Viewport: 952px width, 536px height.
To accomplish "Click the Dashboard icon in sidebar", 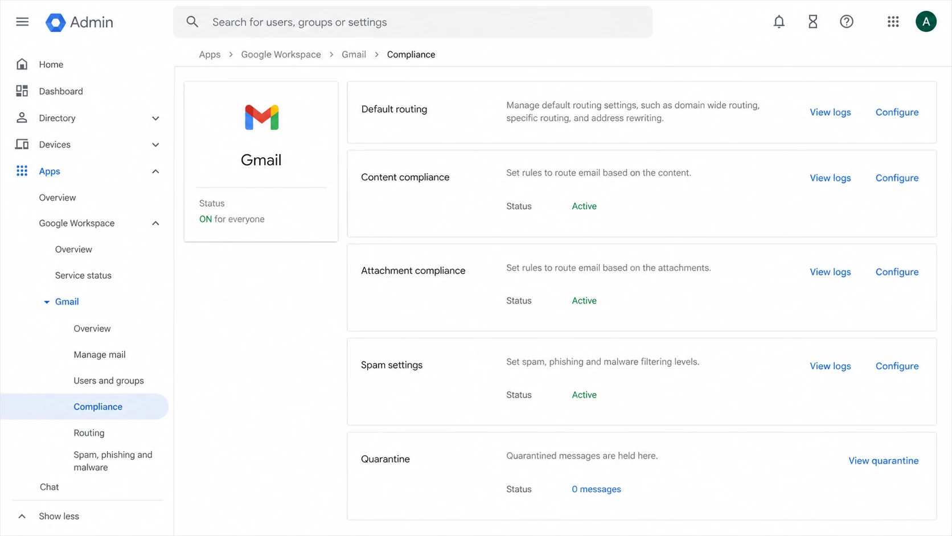I will pyautogui.click(x=22, y=91).
